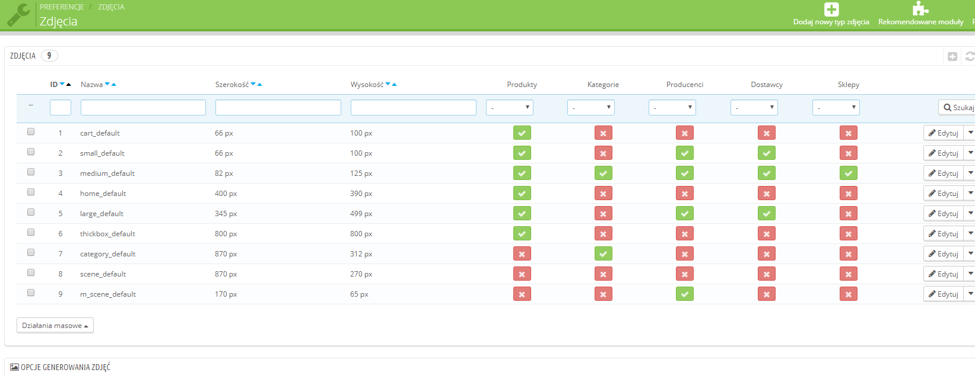Select checkbox for m_scene_default row
975x376 pixels.
tap(31, 293)
